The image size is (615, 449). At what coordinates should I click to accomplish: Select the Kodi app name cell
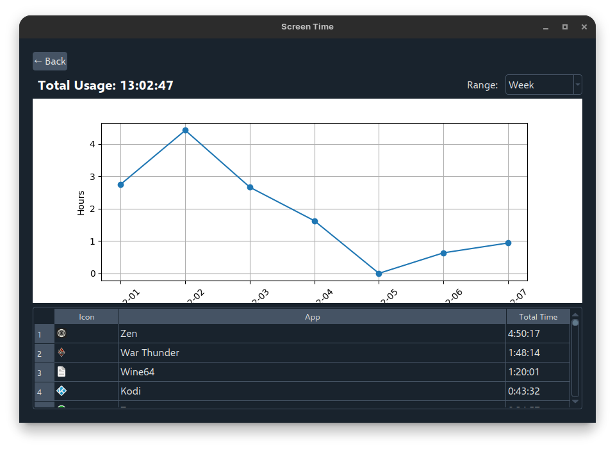coord(312,391)
